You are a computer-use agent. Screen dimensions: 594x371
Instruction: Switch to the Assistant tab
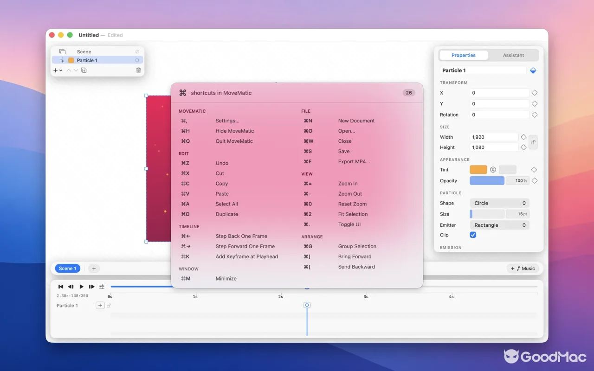point(513,55)
